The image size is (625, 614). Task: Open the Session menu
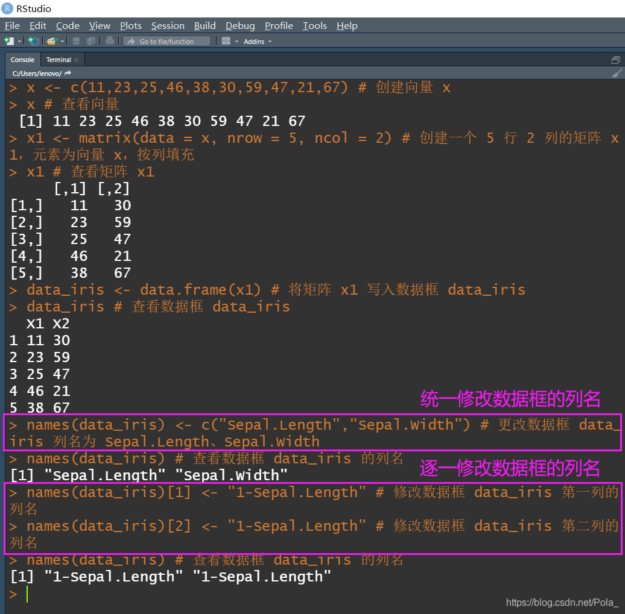168,25
